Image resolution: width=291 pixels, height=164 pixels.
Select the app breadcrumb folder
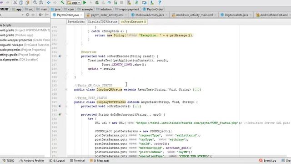click(17, 9)
